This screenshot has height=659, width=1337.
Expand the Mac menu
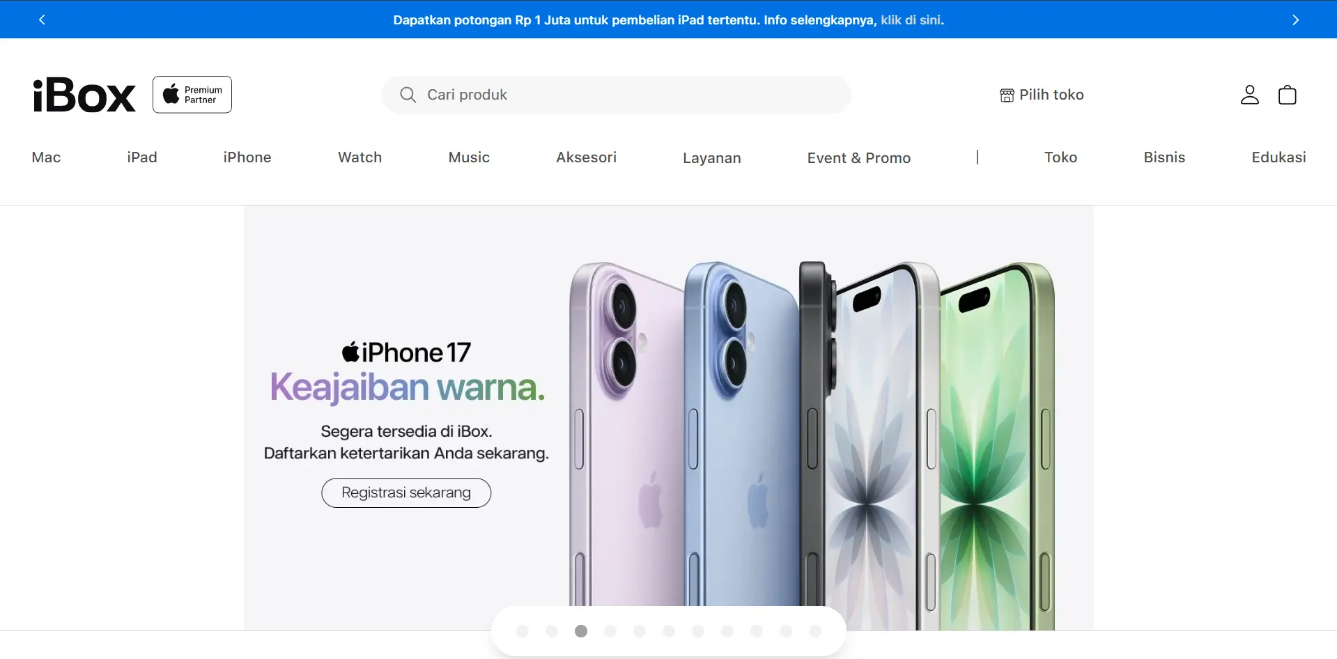46,157
